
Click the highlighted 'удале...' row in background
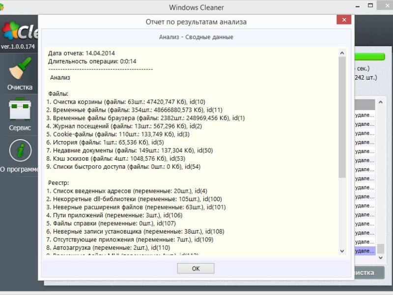point(365,251)
